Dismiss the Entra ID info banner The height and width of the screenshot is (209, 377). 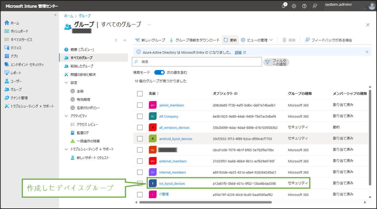pyautogui.click(x=367, y=52)
